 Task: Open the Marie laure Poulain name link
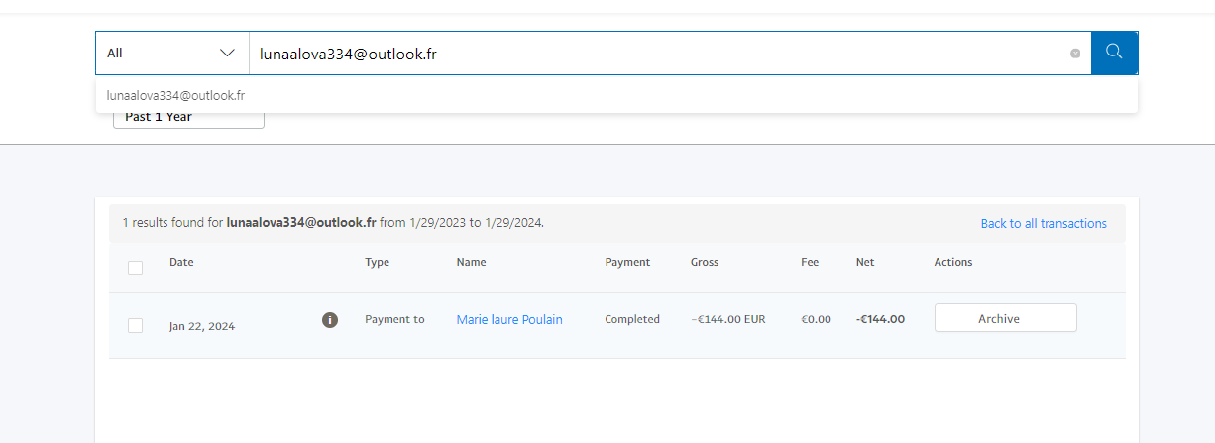coord(509,320)
